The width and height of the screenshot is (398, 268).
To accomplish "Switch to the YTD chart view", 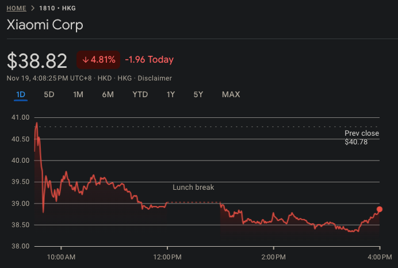I will pyautogui.click(x=140, y=94).
